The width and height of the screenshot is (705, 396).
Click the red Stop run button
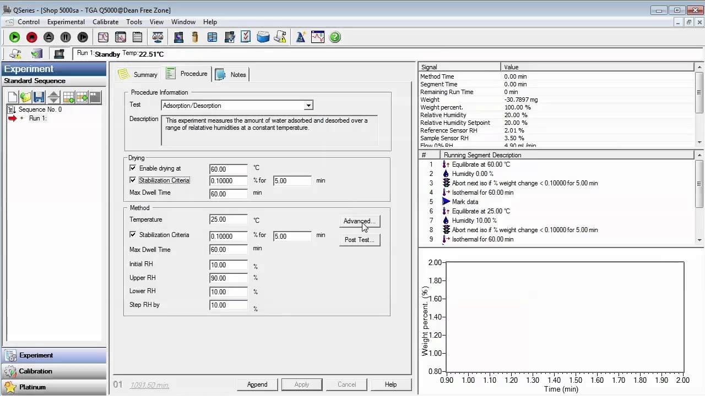[31, 37]
